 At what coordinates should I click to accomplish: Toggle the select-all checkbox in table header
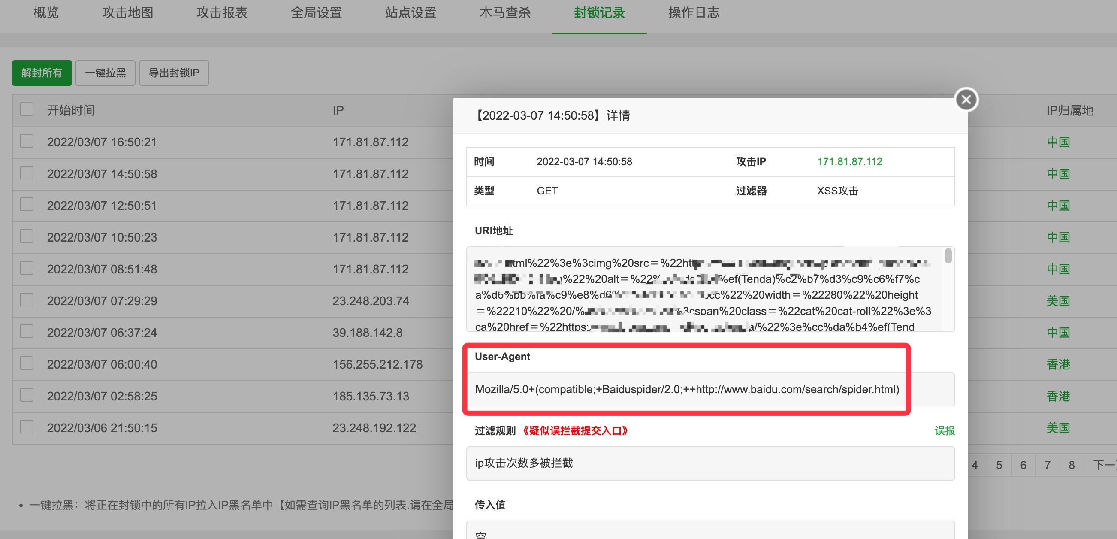point(27,109)
